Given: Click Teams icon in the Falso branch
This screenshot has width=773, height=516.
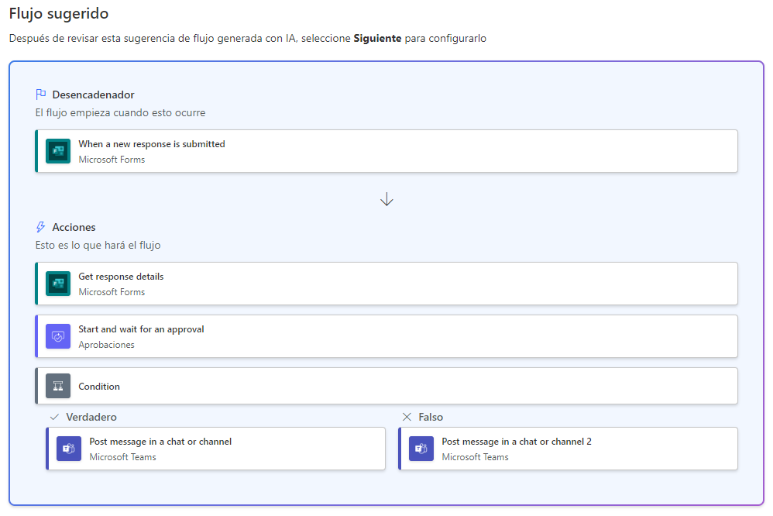Looking at the screenshot, I should (421, 449).
